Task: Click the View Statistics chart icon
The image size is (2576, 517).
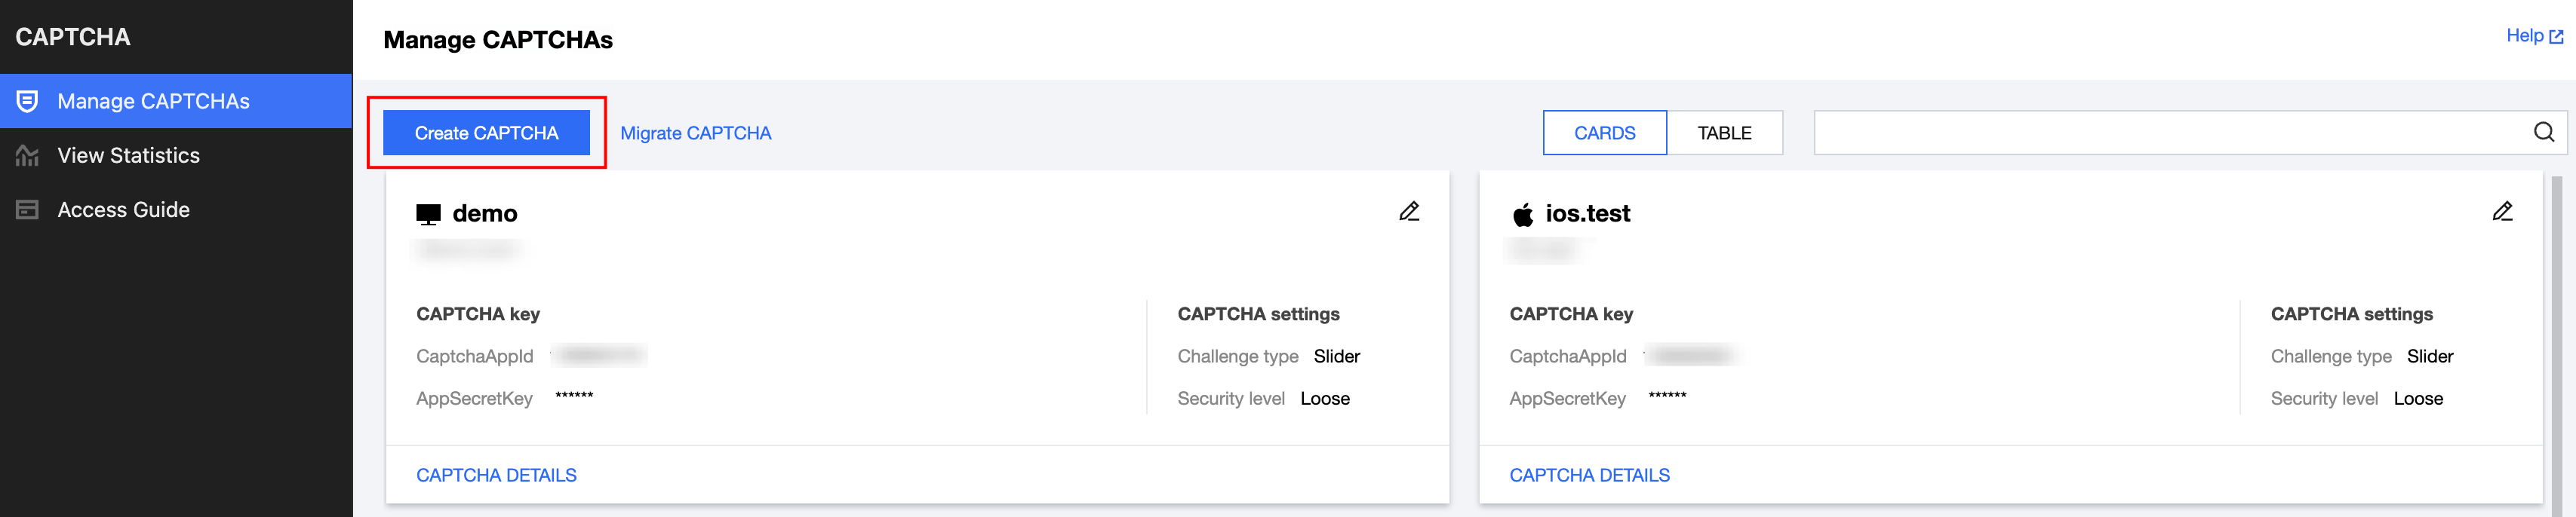Action: (28, 156)
